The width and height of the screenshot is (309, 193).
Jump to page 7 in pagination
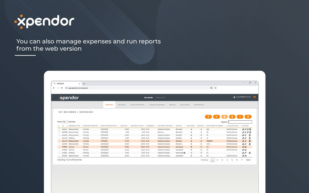tap(242, 160)
